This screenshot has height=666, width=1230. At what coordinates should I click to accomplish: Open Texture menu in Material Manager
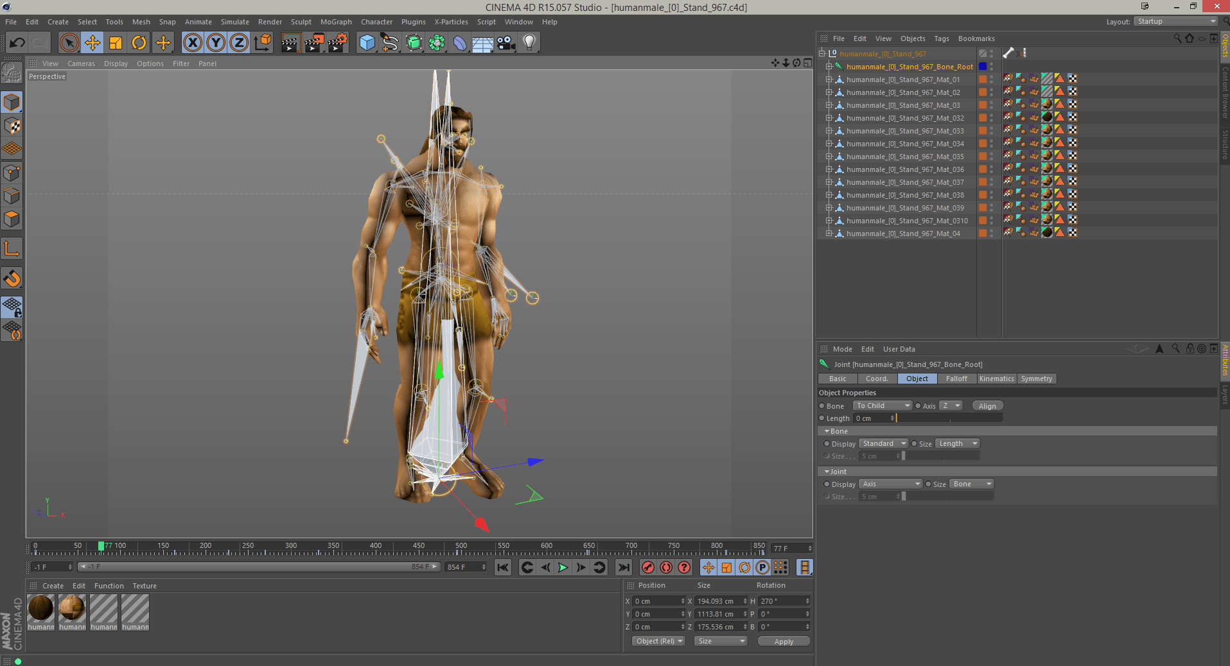[145, 586]
